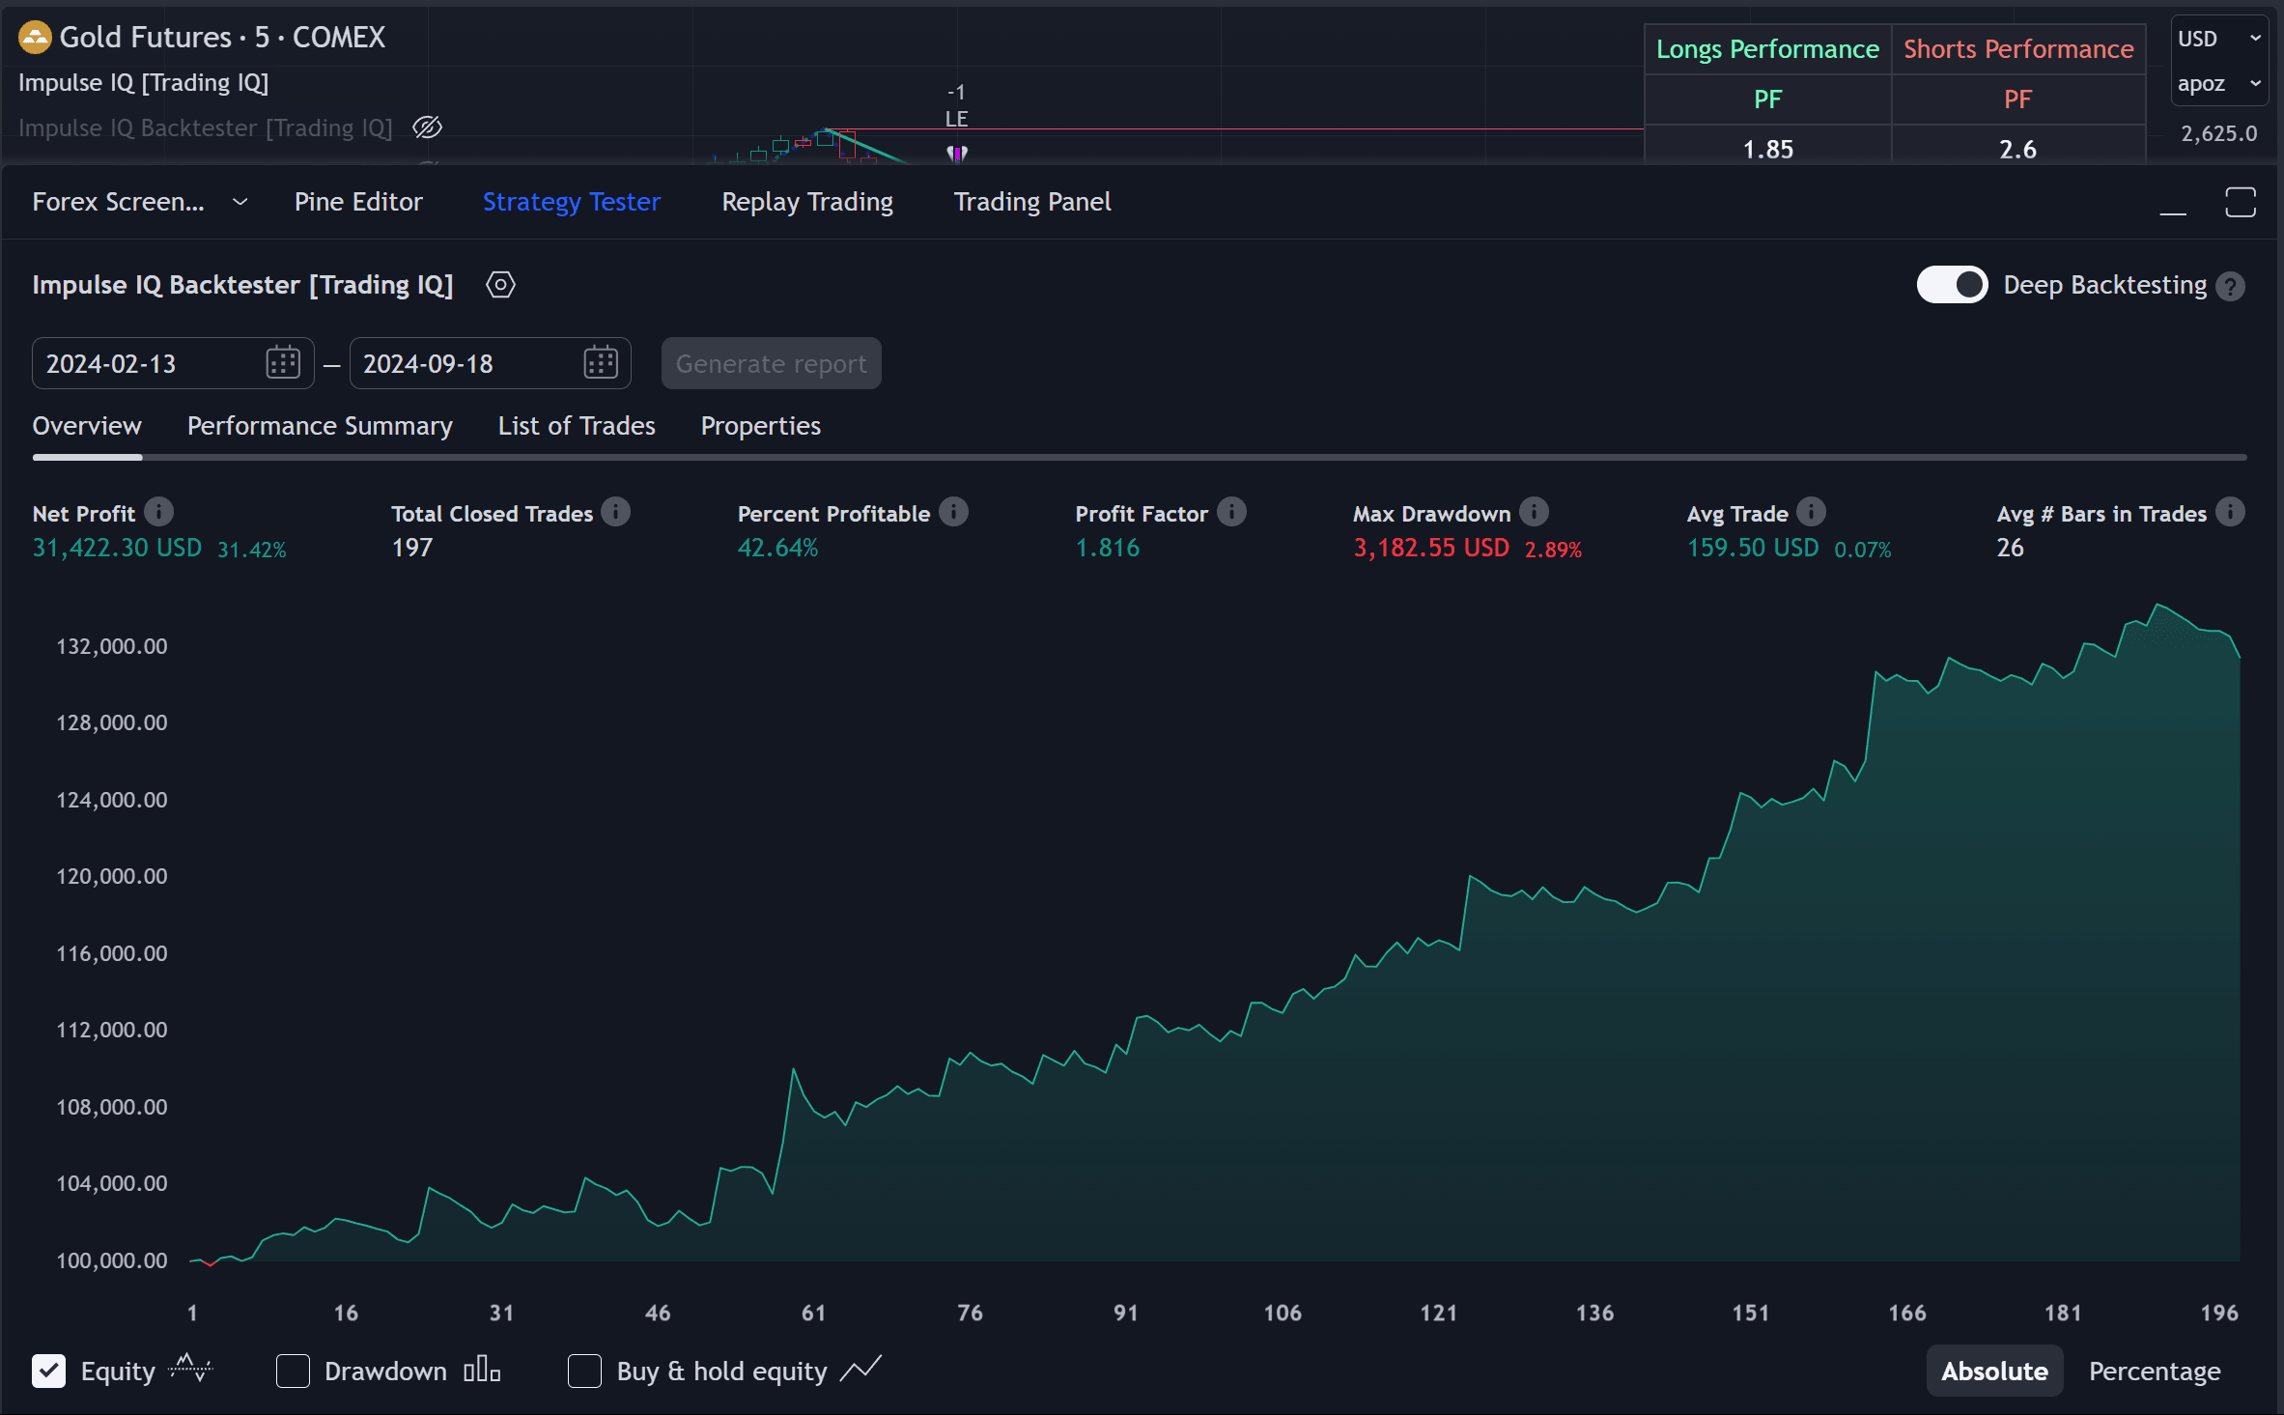Open Deep Backtesting help question icon
Image resolution: width=2284 pixels, height=1415 pixels.
2230,286
